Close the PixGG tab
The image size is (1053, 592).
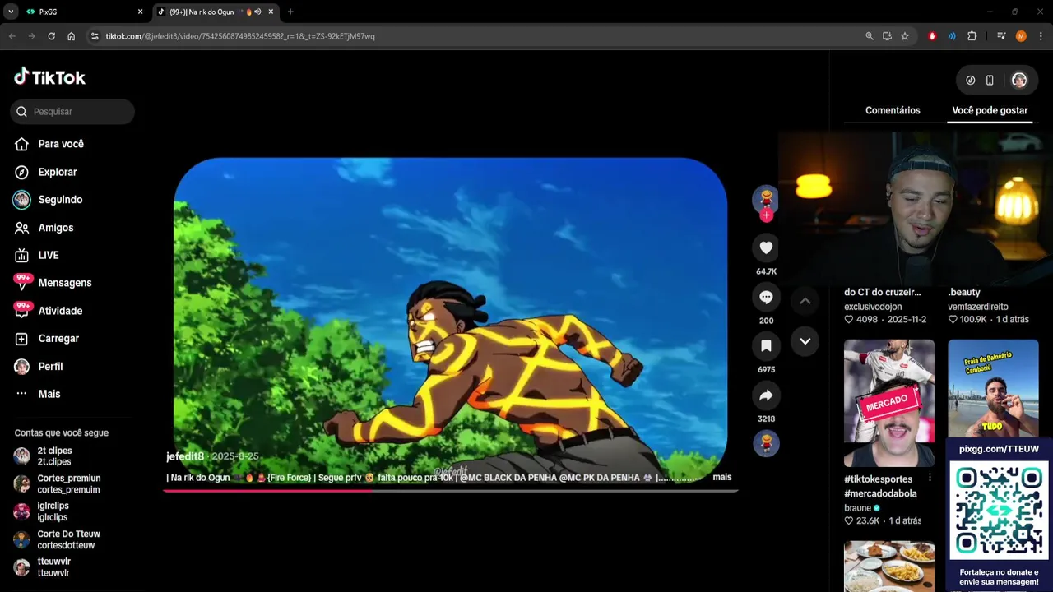(x=140, y=12)
